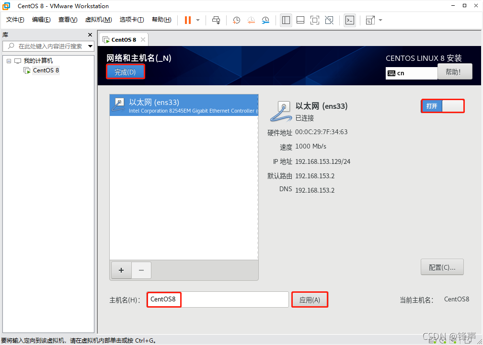Select CentOS 8 in the library tree
483x345 pixels.
pyautogui.click(x=46, y=70)
